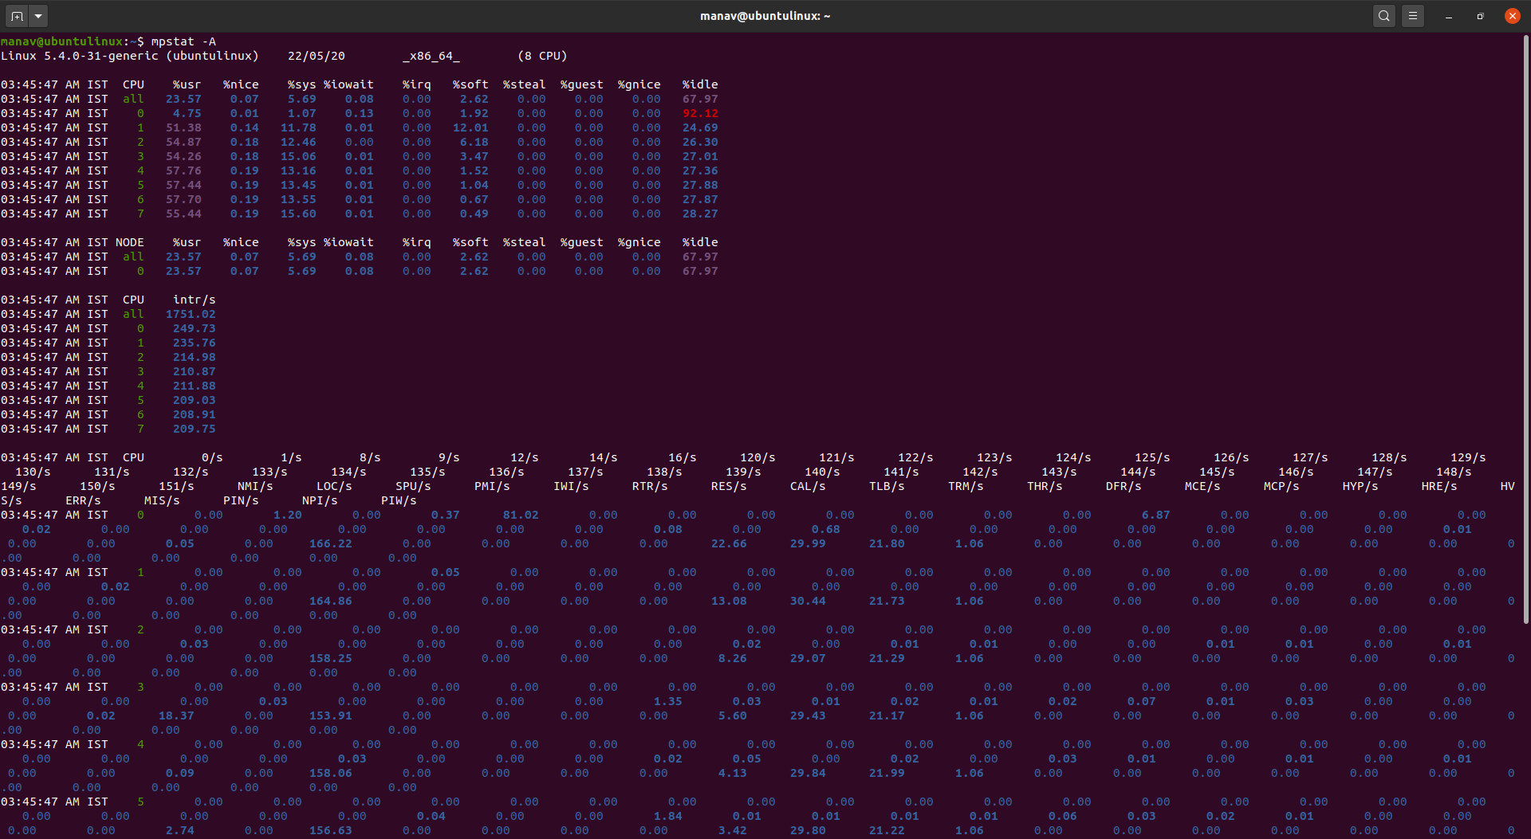1531x839 pixels.
Task: Click the _x86_64_ architecture text
Action: (x=431, y=56)
